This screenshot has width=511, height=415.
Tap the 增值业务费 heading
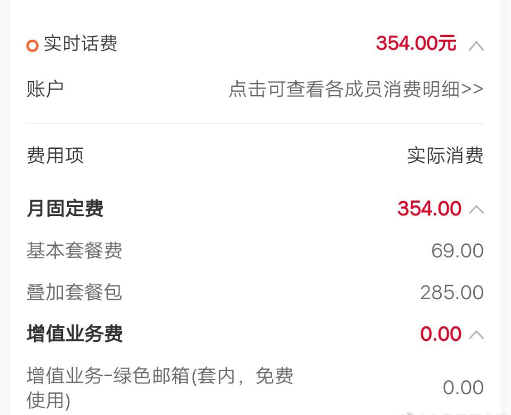point(75,333)
